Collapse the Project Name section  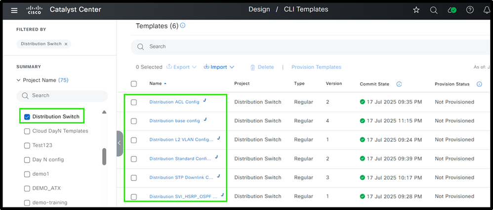coord(18,80)
